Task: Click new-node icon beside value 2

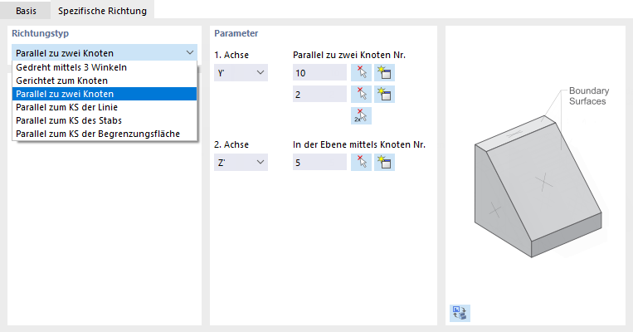Action: click(383, 94)
